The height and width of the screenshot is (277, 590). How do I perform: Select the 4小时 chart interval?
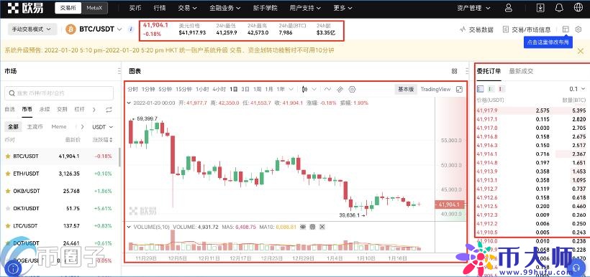[x=219, y=89]
